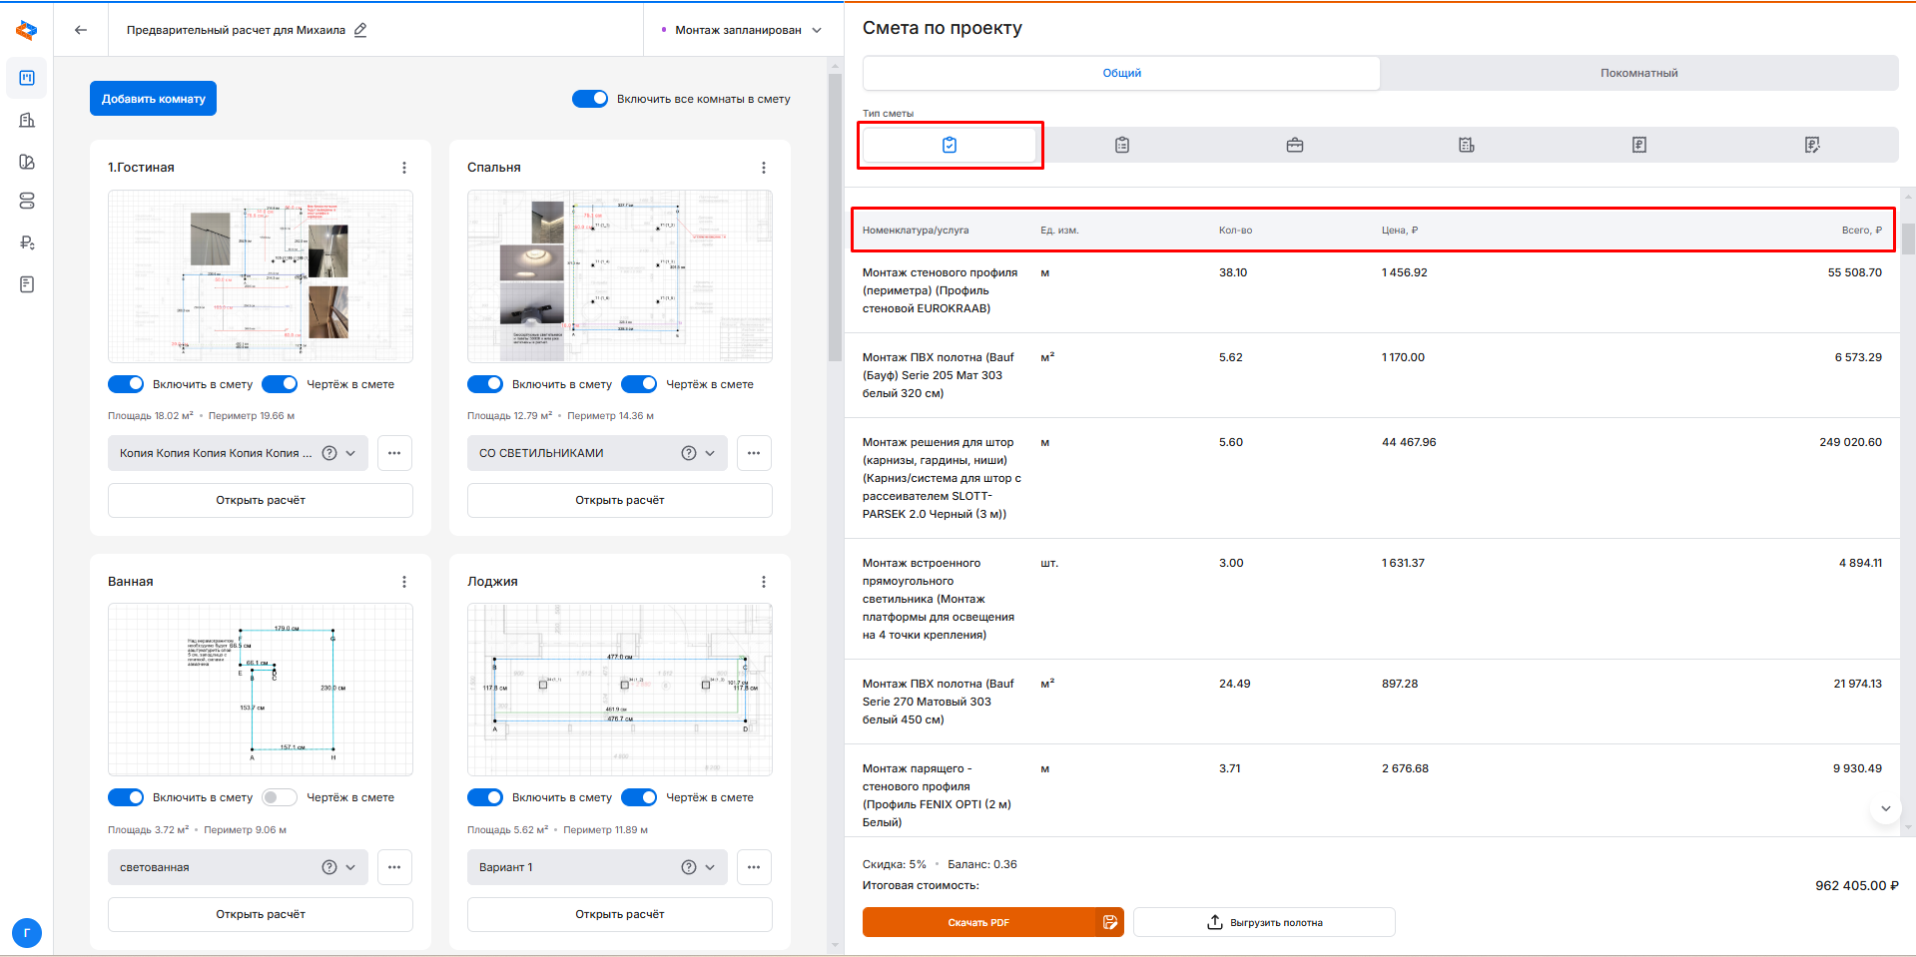Switch to Покомнатный tab
The height and width of the screenshot is (957, 1916).
tap(1638, 73)
